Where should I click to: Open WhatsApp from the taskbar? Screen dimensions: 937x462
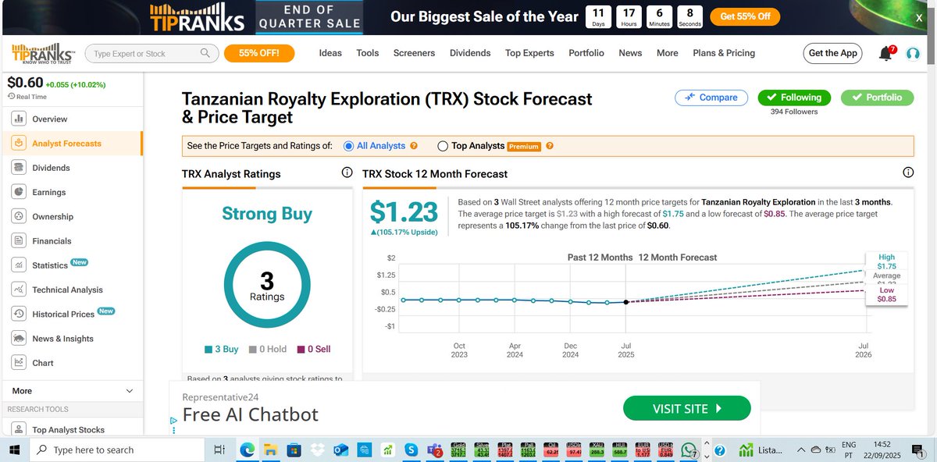tap(689, 450)
